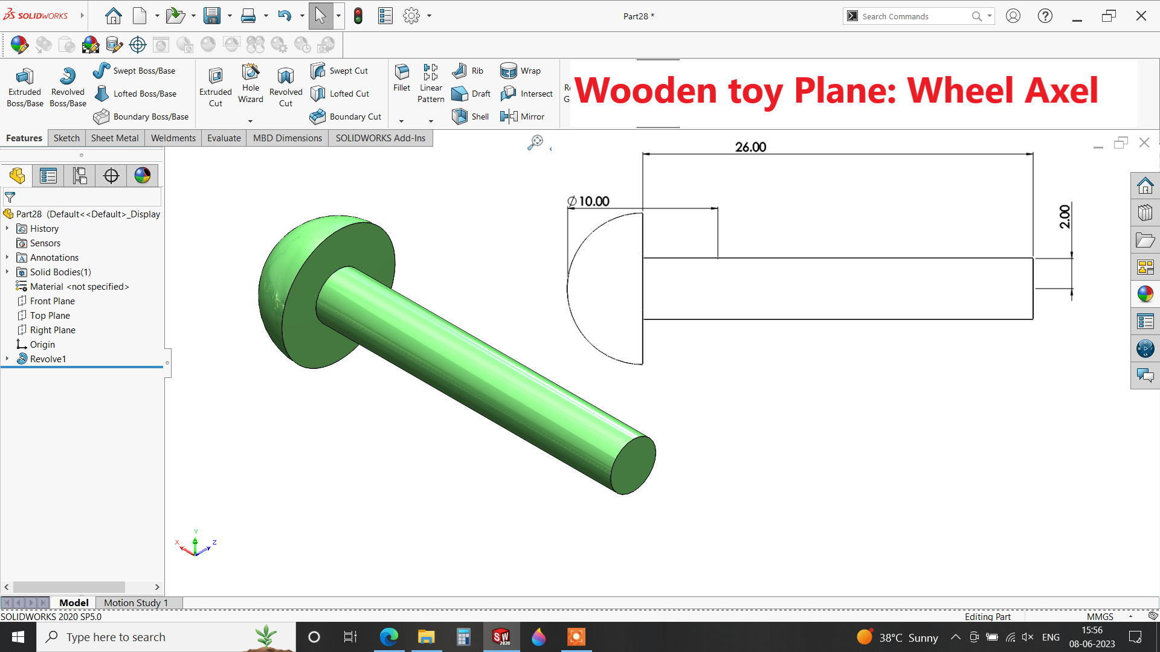Screen dimensions: 1160x652
Task: Open the PropertyManager tab icon
Action: pyautogui.click(x=48, y=176)
